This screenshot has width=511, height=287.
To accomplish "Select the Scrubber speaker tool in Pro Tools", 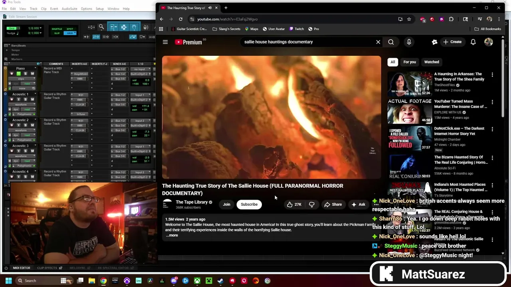I will click(x=146, y=27).
